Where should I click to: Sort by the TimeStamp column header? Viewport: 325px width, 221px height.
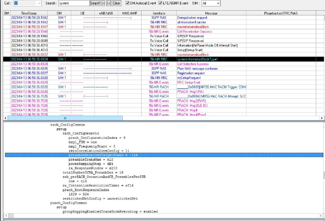pos(29,13)
